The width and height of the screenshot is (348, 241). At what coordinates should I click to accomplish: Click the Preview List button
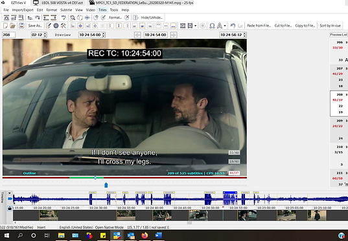[338, 35]
